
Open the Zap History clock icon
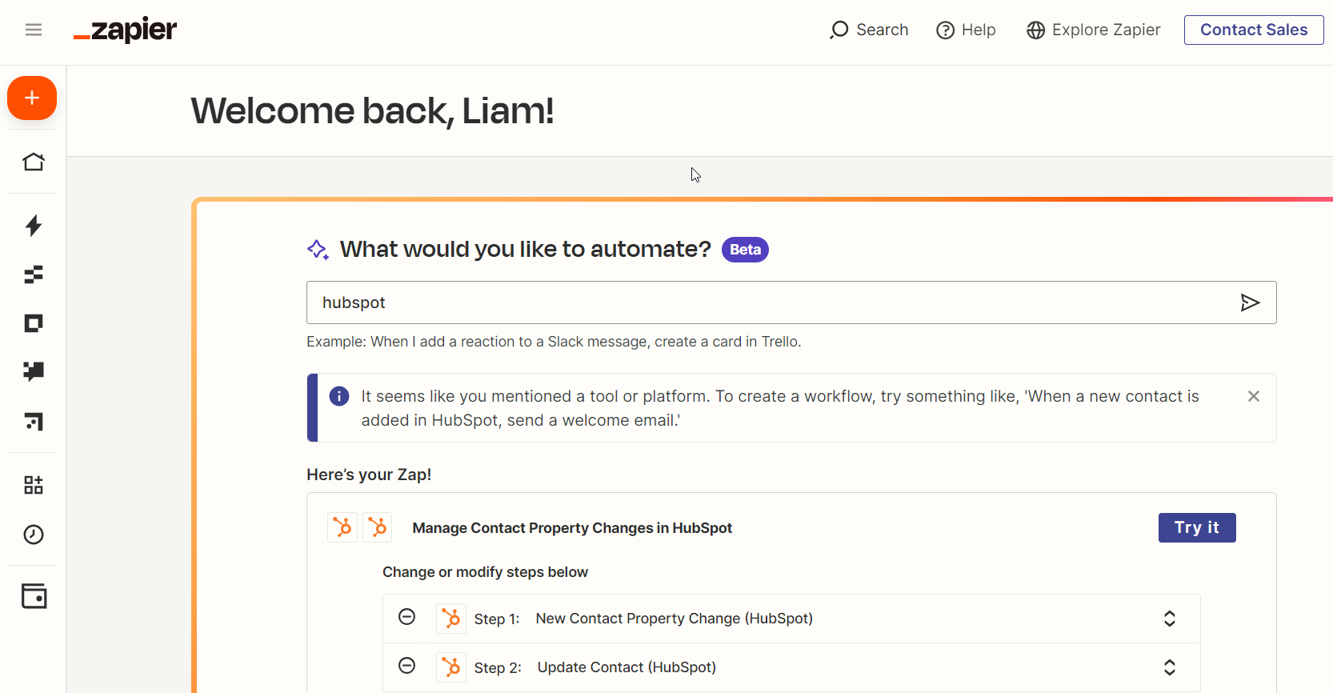point(33,535)
